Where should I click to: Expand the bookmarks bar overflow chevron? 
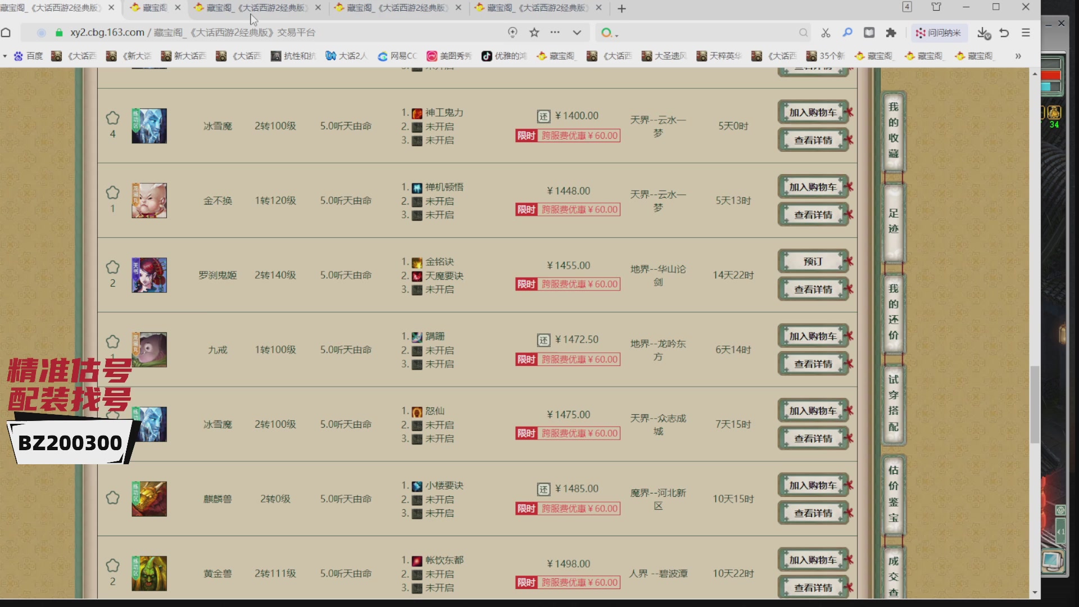(x=1018, y=56)
